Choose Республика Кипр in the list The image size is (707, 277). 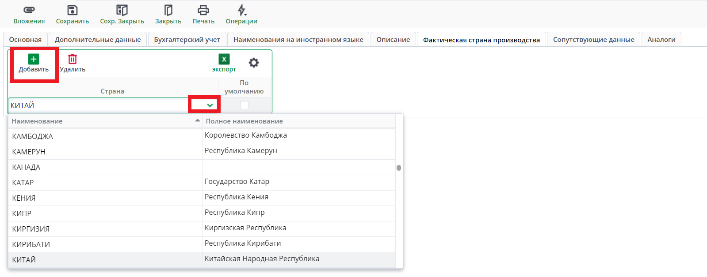tap(235, 213)
